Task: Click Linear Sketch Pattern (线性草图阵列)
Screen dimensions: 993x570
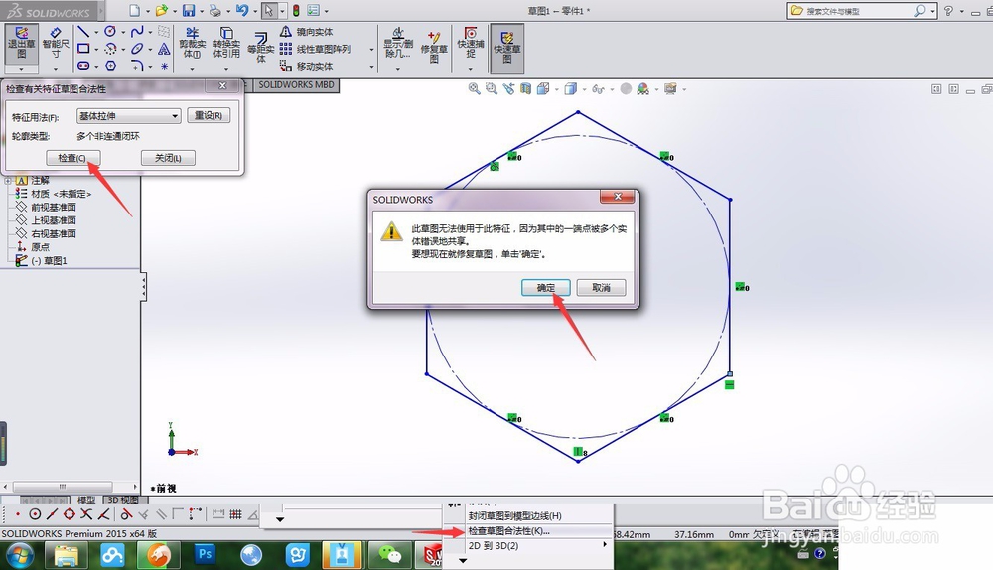Action: 315,49
